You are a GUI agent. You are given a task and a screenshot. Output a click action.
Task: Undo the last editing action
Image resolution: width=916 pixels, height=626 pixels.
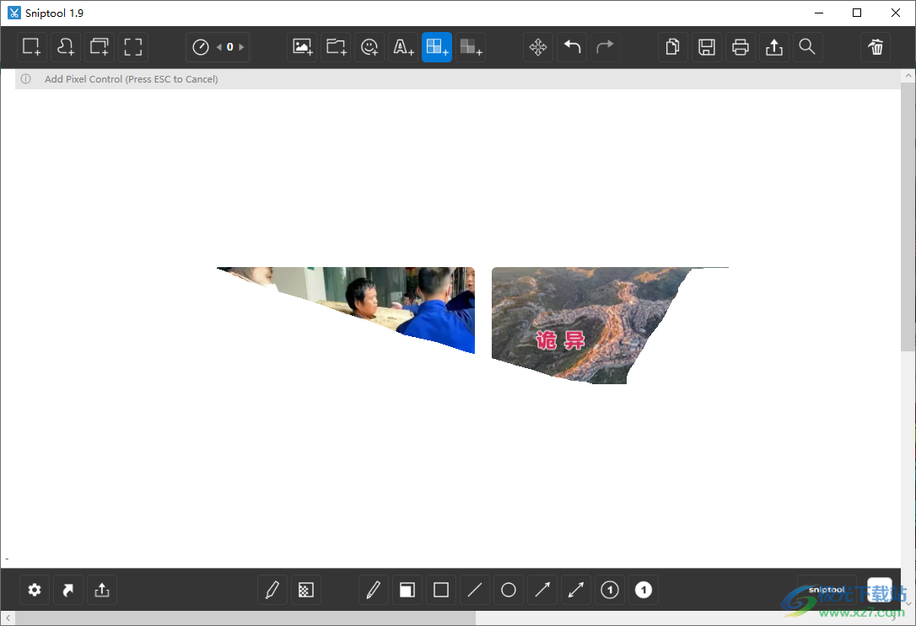pyautogui.click(x=571, y=46)
